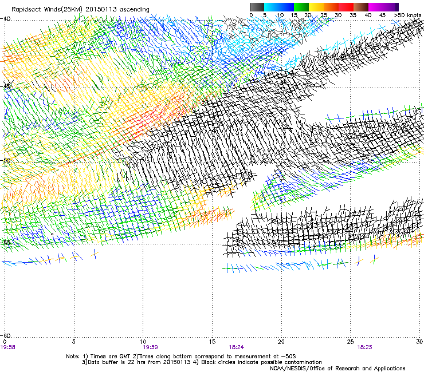
Task: Click the 'Data buffer is 22 hrs' note line
Action: 202,362
